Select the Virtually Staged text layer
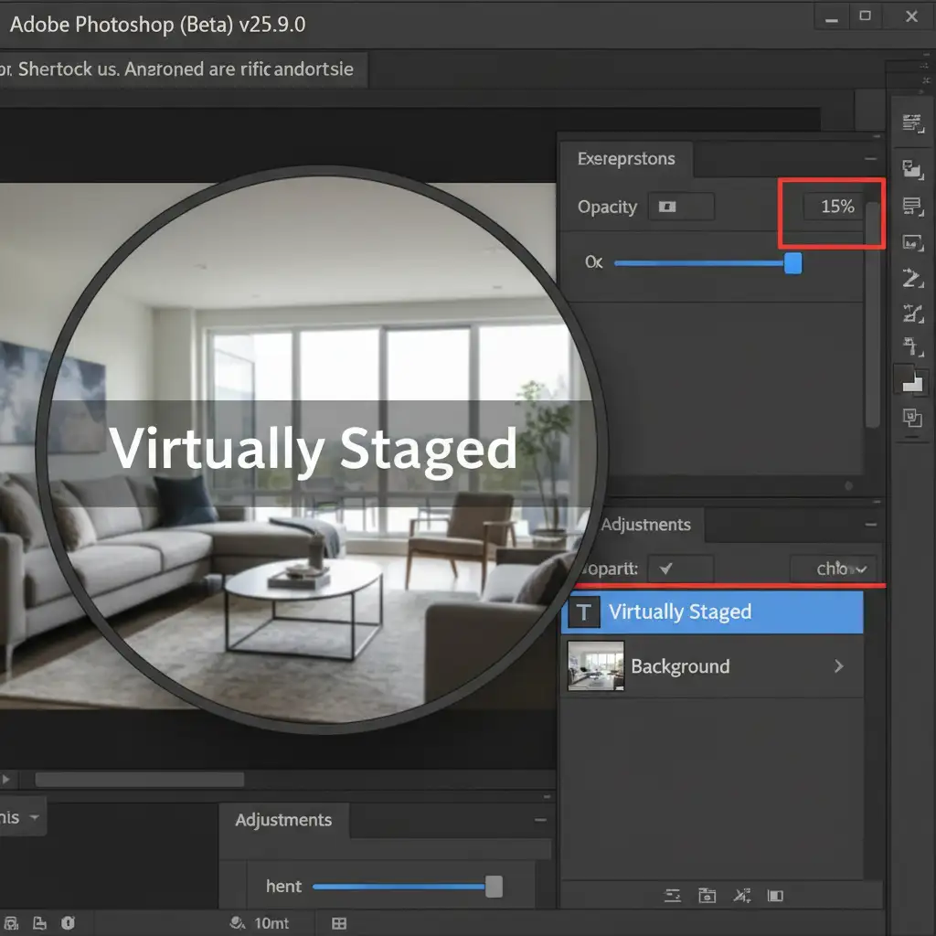 coord(713,612)
